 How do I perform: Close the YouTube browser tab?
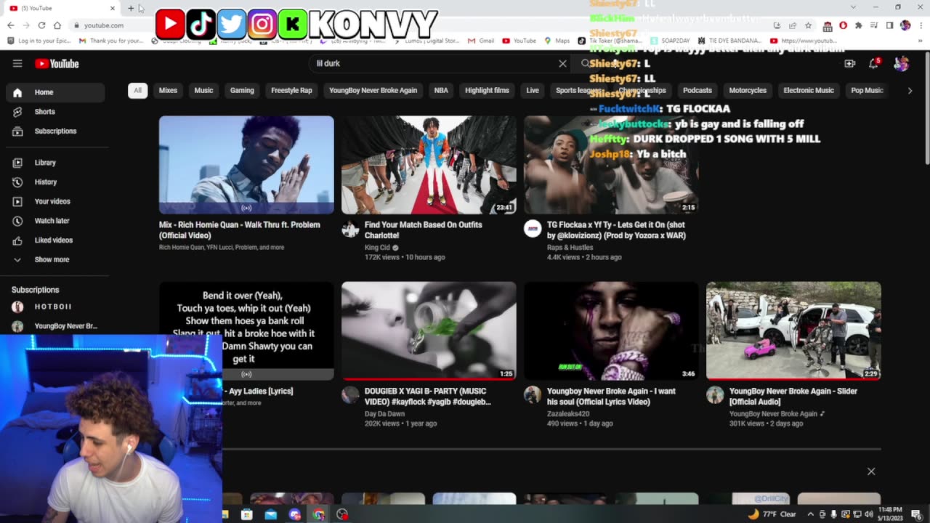(x=113, y=8)
